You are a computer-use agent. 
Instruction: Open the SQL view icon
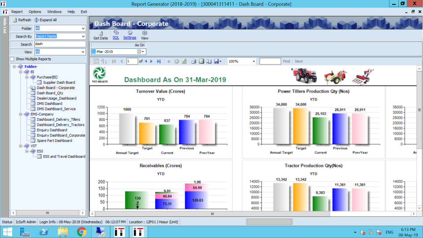click(x=116, y=33)
